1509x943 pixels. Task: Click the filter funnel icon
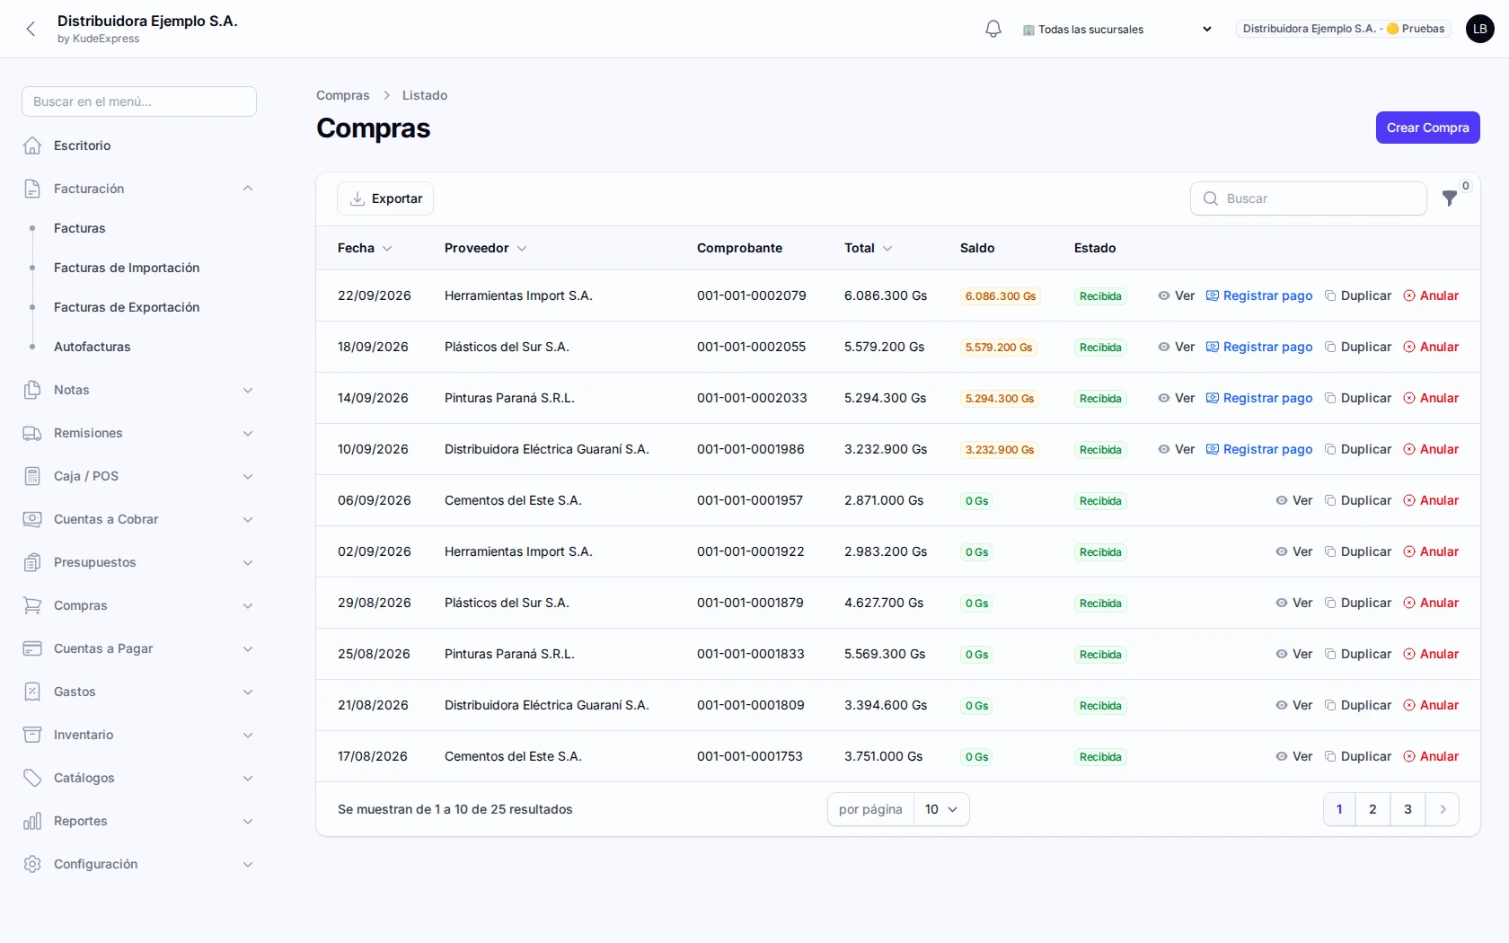pyautogui.click(x=1450, y=198)
